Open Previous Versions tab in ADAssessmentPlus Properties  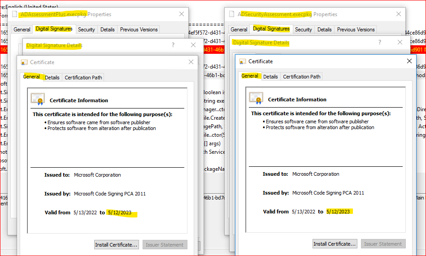[139, 29]
